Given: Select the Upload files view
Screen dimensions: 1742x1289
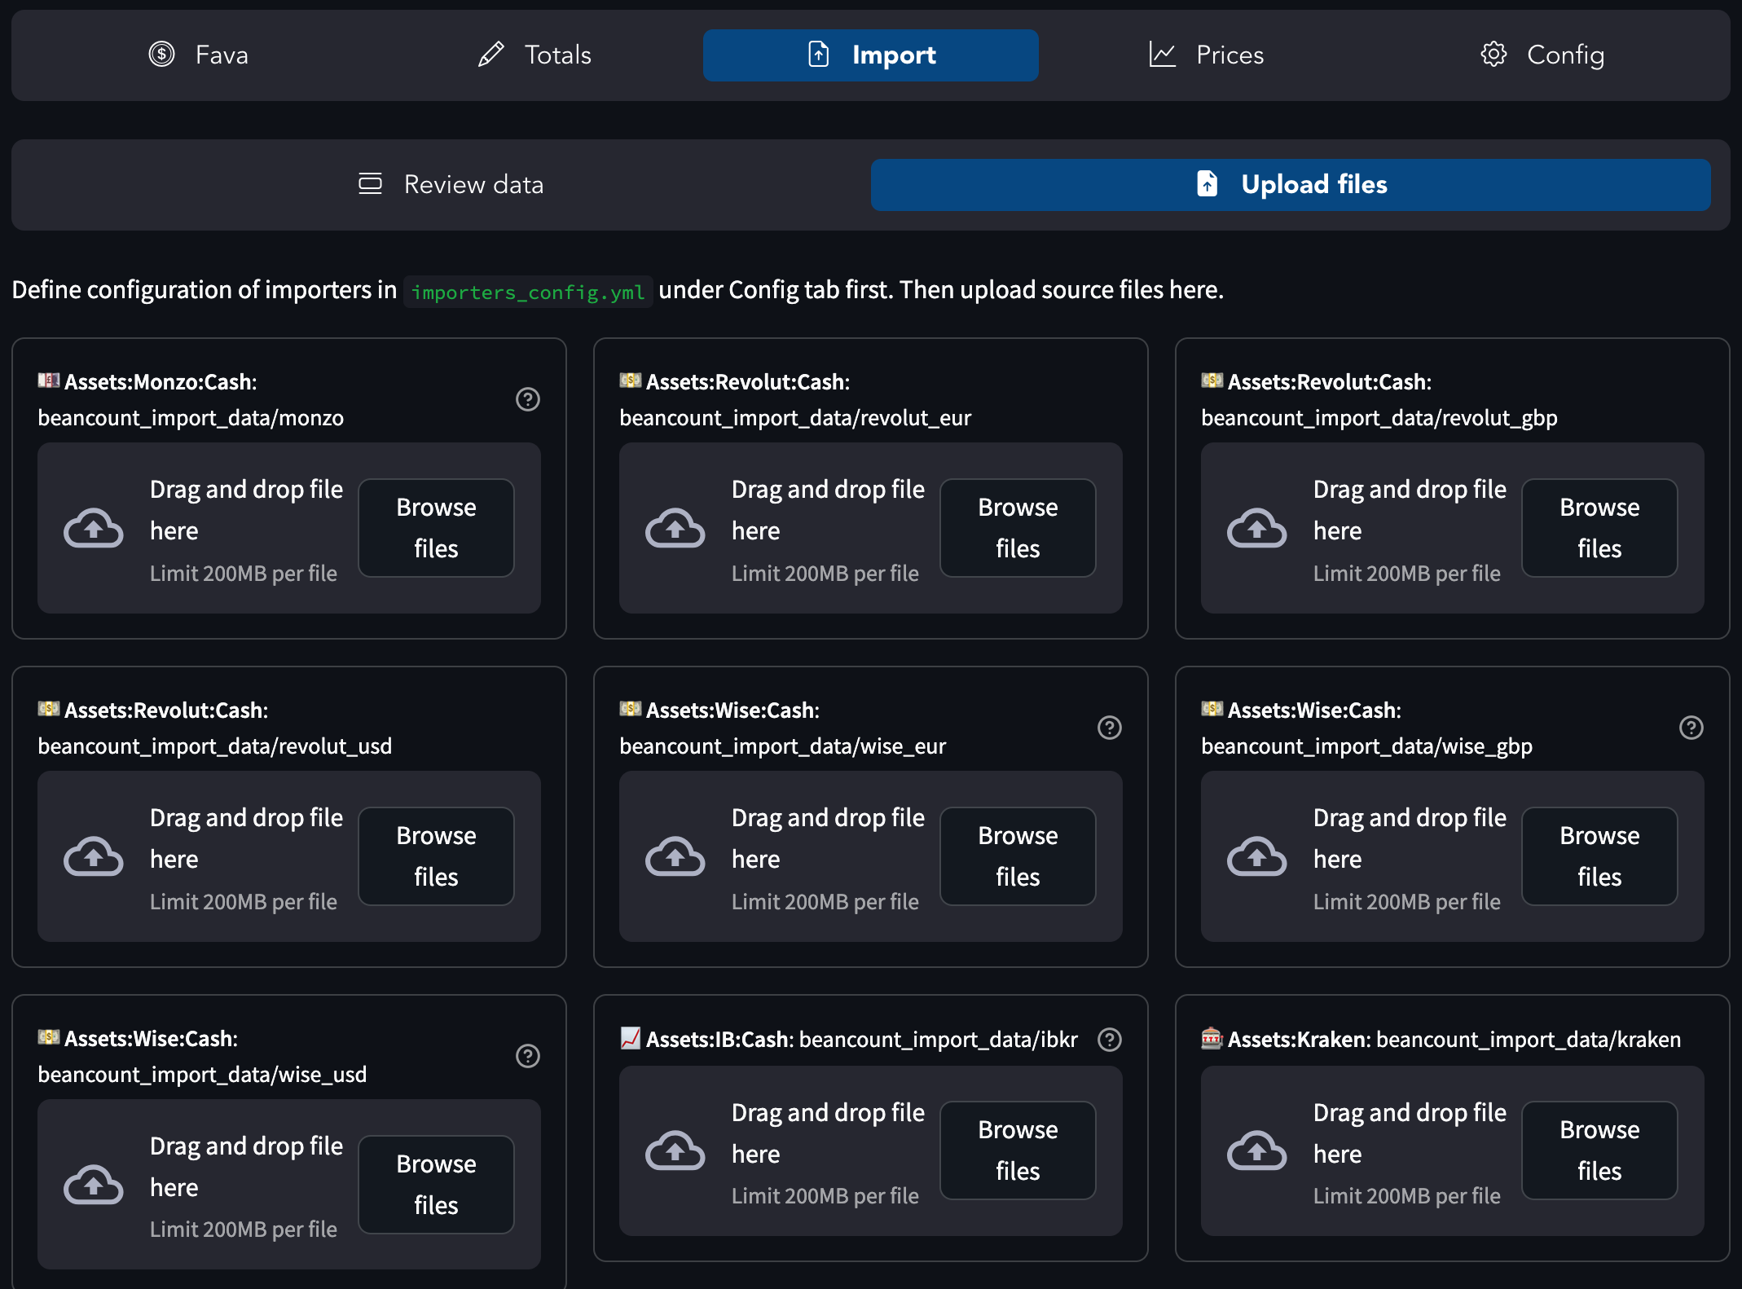Looking at the screenshot, I should 1291,184.
